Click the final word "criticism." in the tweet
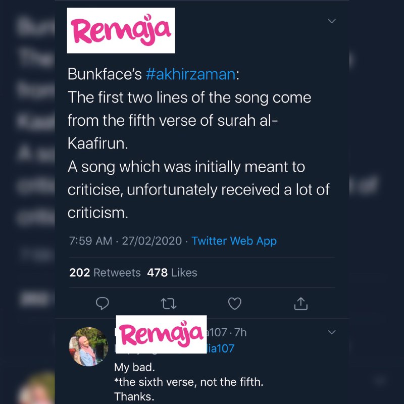This screenshot has height=404, width=404. [98, 213]
